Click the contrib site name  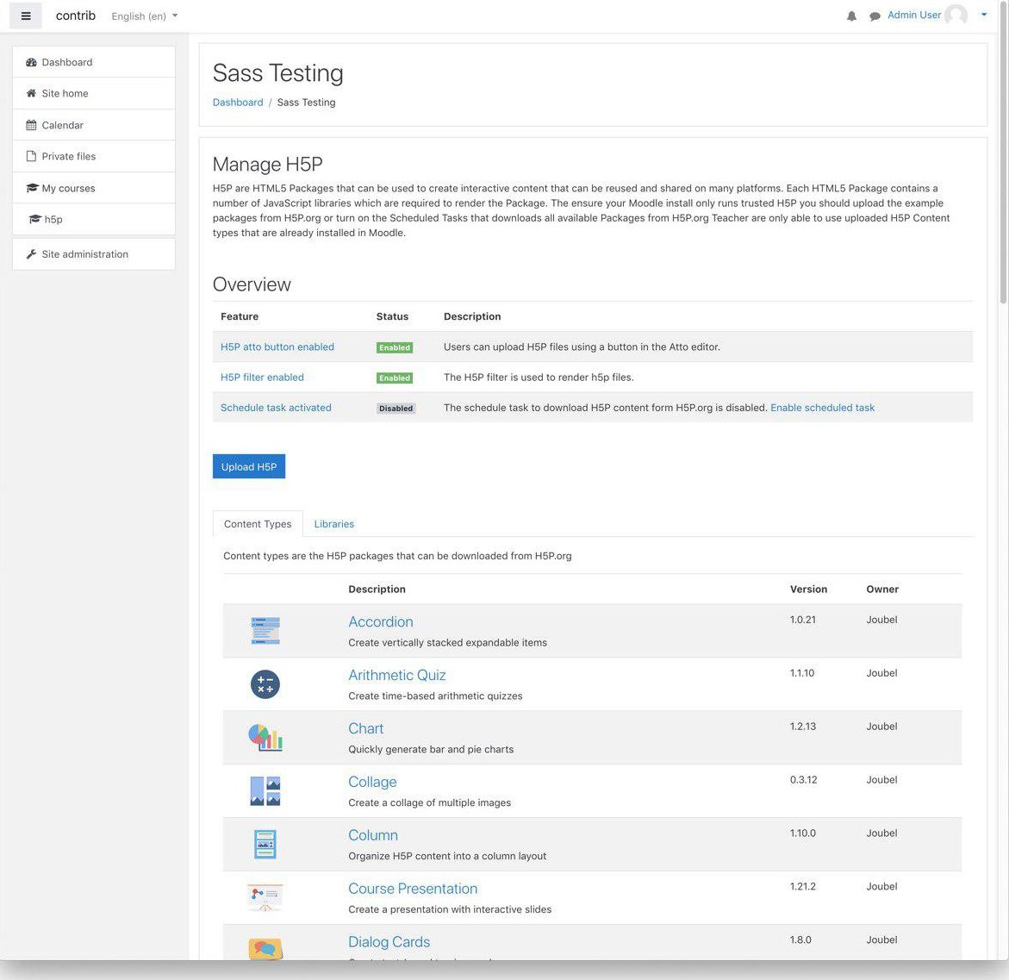click(x=75, y=16)
